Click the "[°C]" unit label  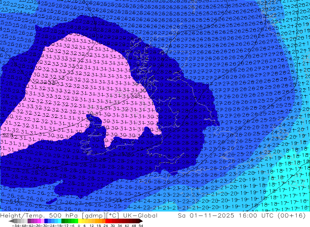coord(113,215)
